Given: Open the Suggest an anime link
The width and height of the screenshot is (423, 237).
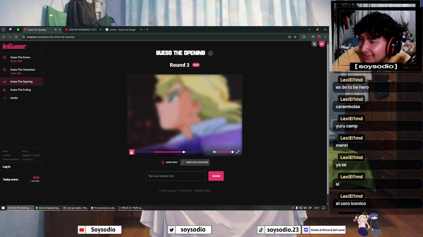Looking at the screenshot, I should pos(31,155).
